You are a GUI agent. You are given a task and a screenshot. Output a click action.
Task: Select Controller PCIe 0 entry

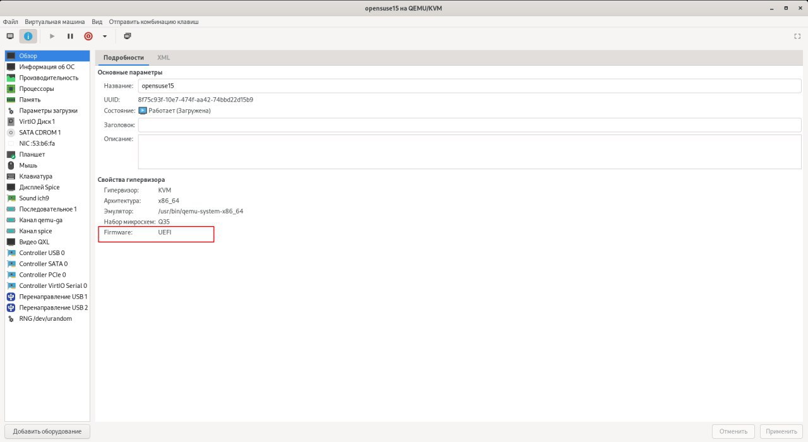click(47, 275)
